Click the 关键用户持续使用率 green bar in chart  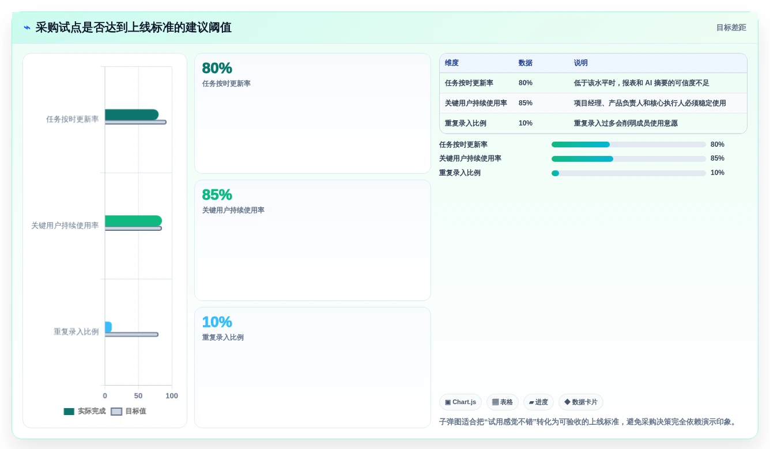(133, 221)
